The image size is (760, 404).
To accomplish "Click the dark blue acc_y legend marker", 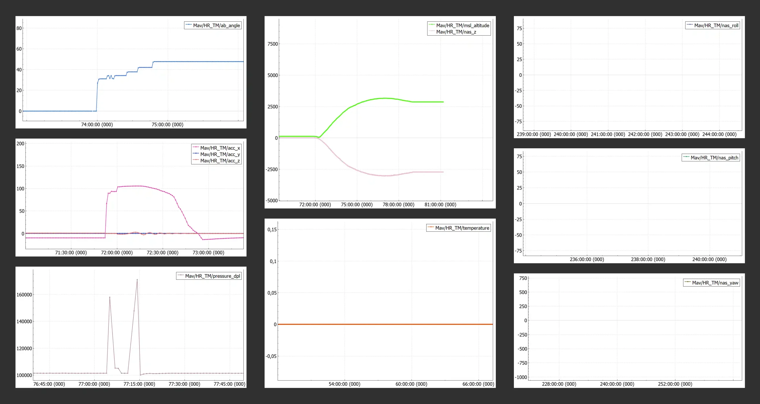I will [x=196, y=154].
